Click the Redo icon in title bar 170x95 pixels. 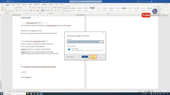pyautogui.click(x=18, y=2)
